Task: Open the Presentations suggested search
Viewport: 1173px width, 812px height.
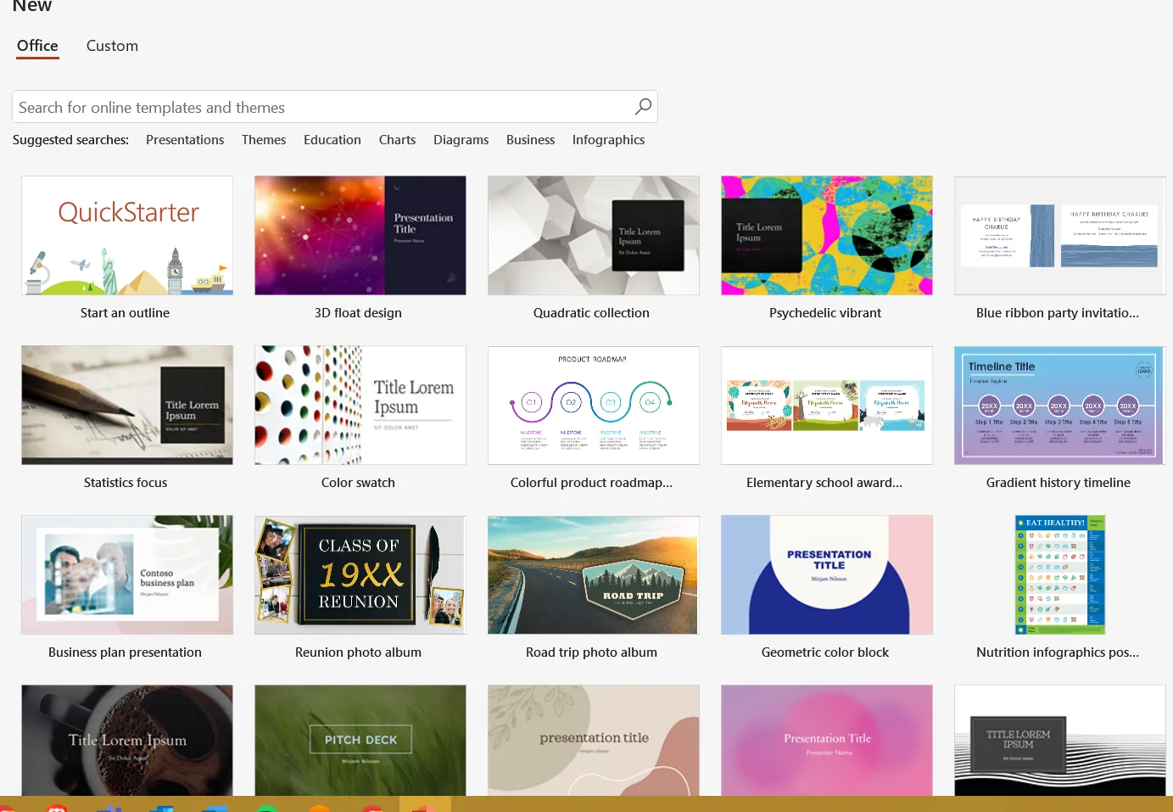Action: click(185, 139)
